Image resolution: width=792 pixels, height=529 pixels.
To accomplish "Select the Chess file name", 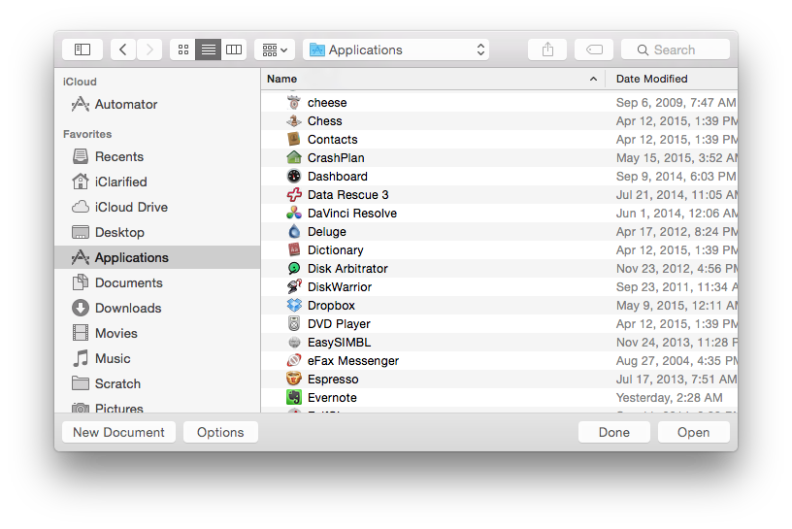I will click(x=325, y=120).
